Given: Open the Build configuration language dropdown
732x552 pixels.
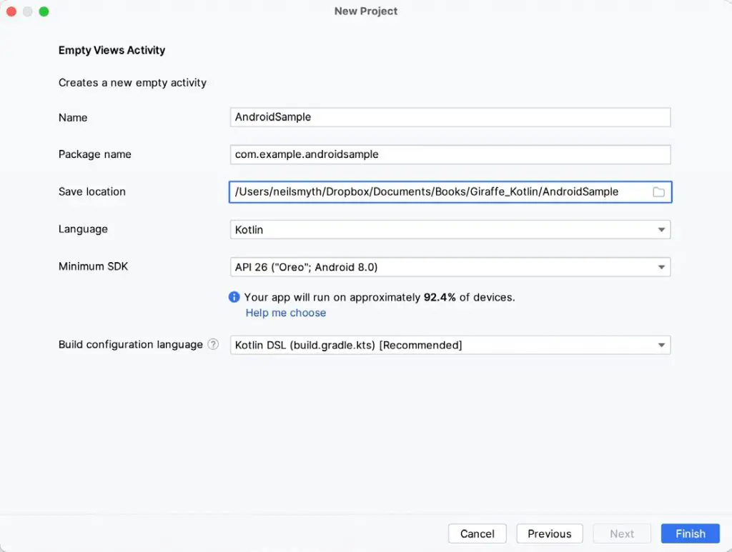Looking at the screenshot, I should coord(663,345).
